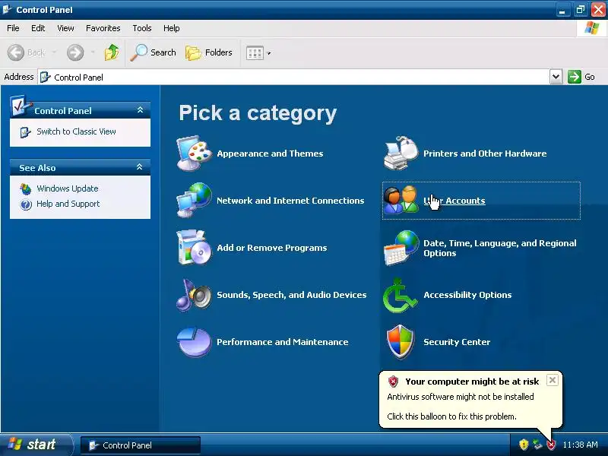Click the Appearance and Themes text link
Viewport: 608px width, 456px height.
point(270,154)
